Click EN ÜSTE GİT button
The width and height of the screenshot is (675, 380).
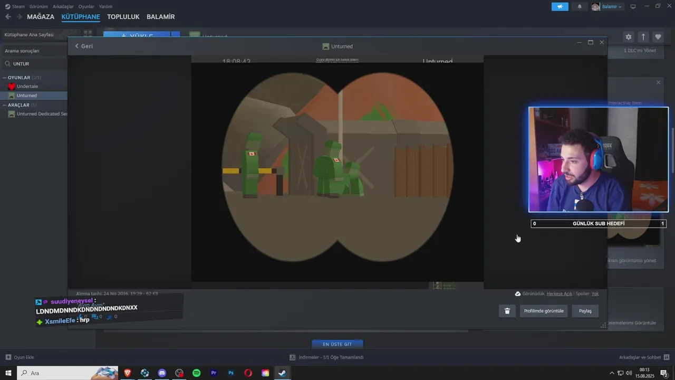click(337, 344)
